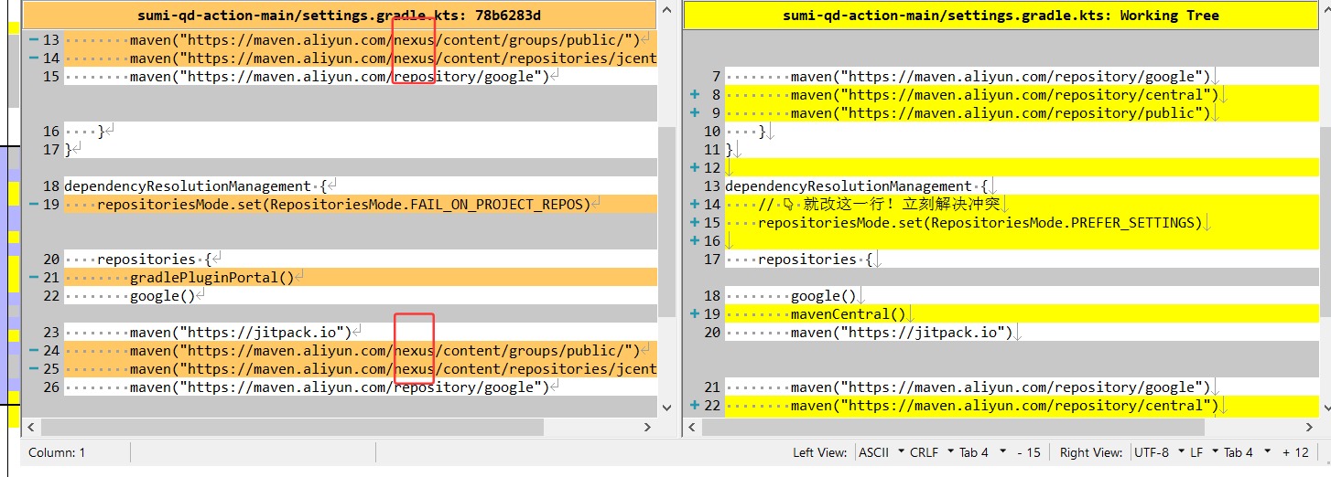The width and height of the screenshot is (1331, 477).
Task: Open the left view ASCII encoding dropdown
Action: tap(882, 452)
